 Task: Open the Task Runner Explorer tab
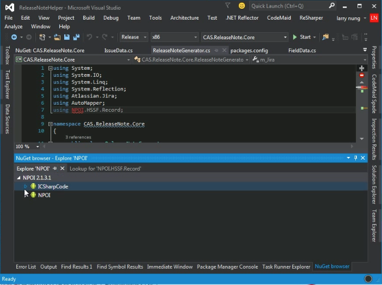click(286, 266)
